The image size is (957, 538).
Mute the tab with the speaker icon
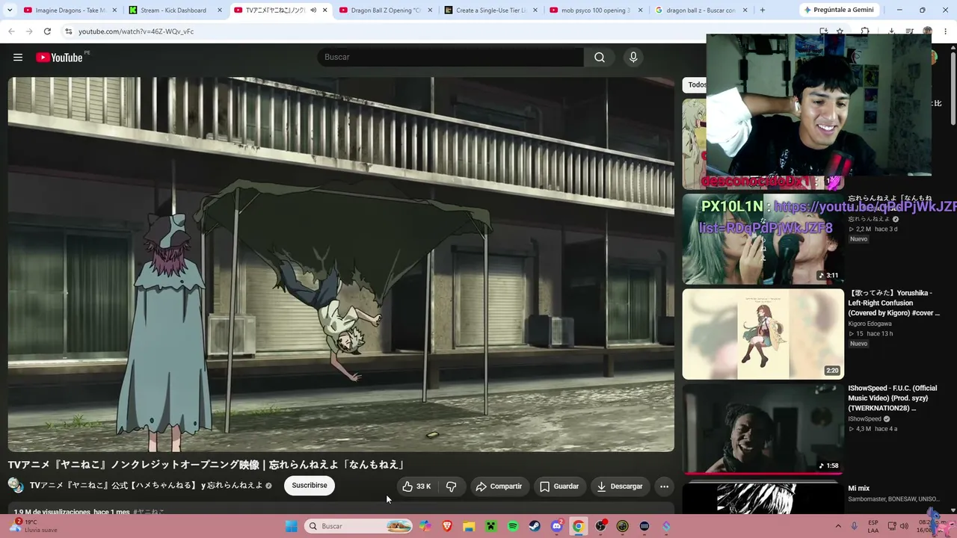313,10
